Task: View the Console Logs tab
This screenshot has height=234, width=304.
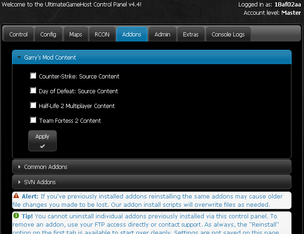Action: (228, 34)
